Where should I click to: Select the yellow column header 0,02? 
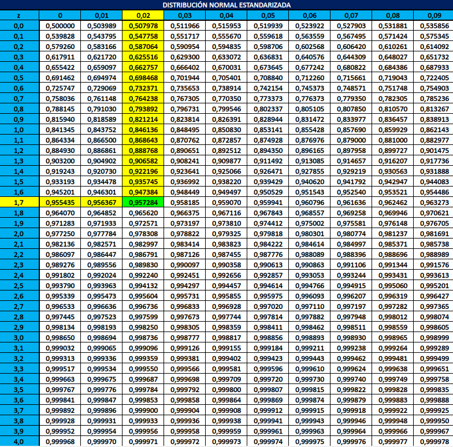[x=143, y=16]
